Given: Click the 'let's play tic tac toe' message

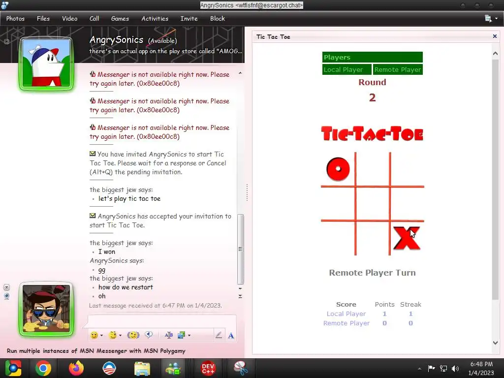Looking at the screenshot, I should point(129,199).
